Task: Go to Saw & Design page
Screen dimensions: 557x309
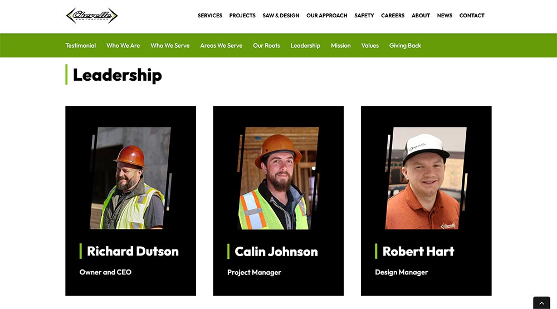Action: [281, 16]
